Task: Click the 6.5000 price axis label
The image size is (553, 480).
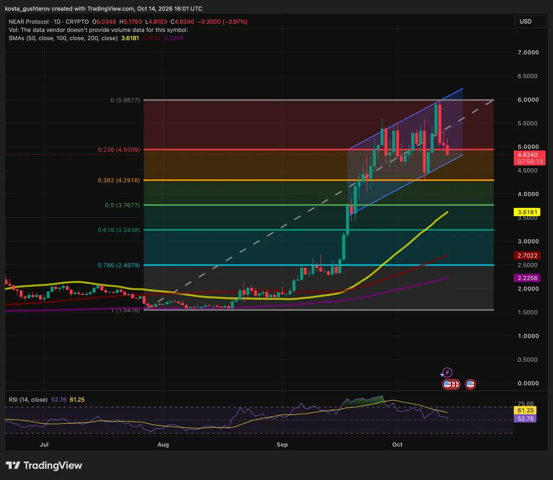Action: 528,76
